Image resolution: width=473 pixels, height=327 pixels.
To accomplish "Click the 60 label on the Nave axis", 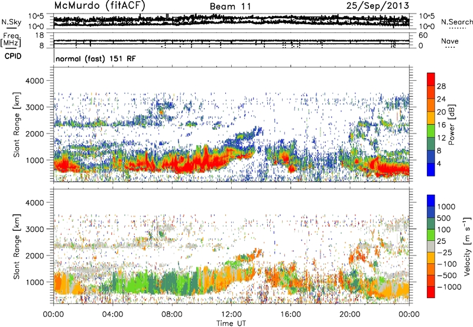I will point(423,35).
